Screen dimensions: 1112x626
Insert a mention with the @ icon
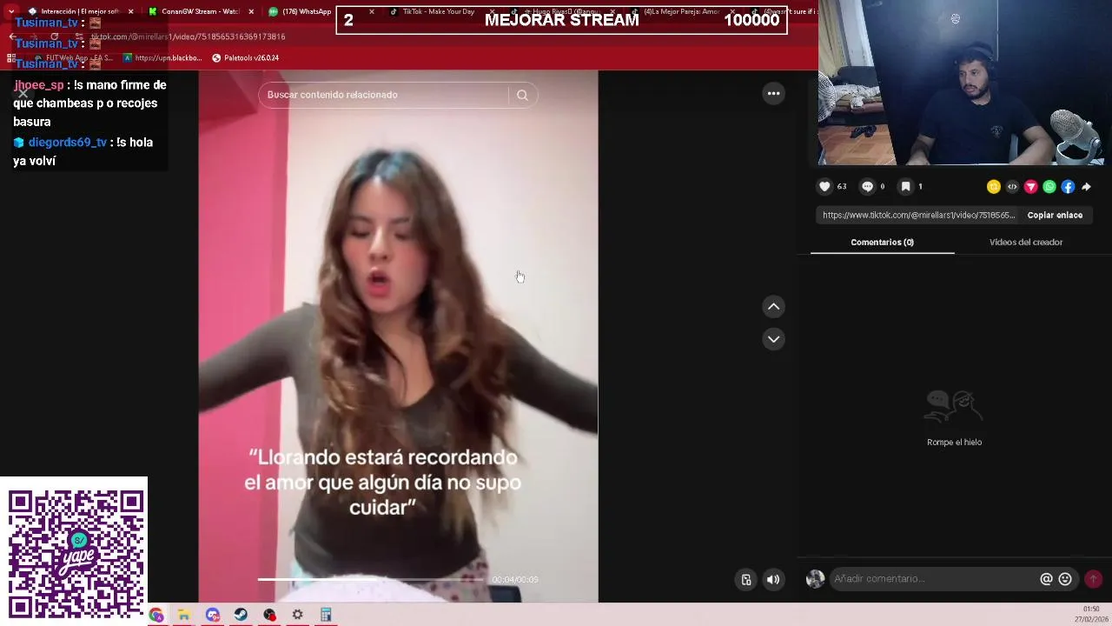1046,579
